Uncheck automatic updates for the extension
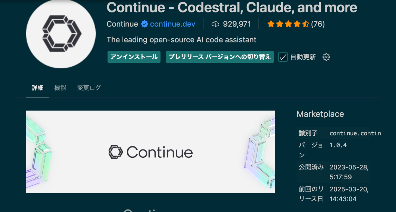 283,57
